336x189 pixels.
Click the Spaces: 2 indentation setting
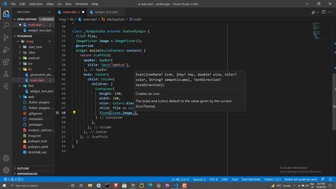coord(199,179)
